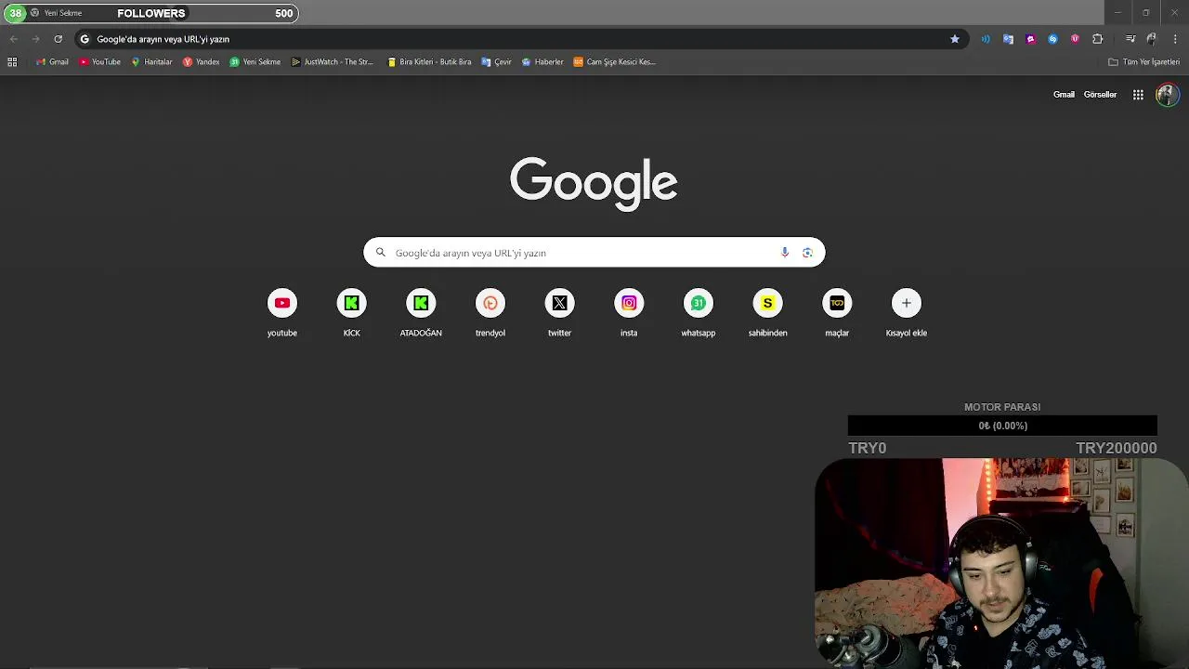Open JustWatch bookmark

[333, 62]
